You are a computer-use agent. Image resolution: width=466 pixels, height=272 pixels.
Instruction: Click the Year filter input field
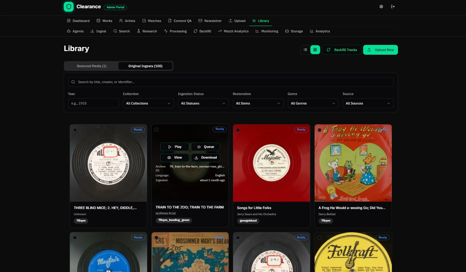(x=93, y=103)
